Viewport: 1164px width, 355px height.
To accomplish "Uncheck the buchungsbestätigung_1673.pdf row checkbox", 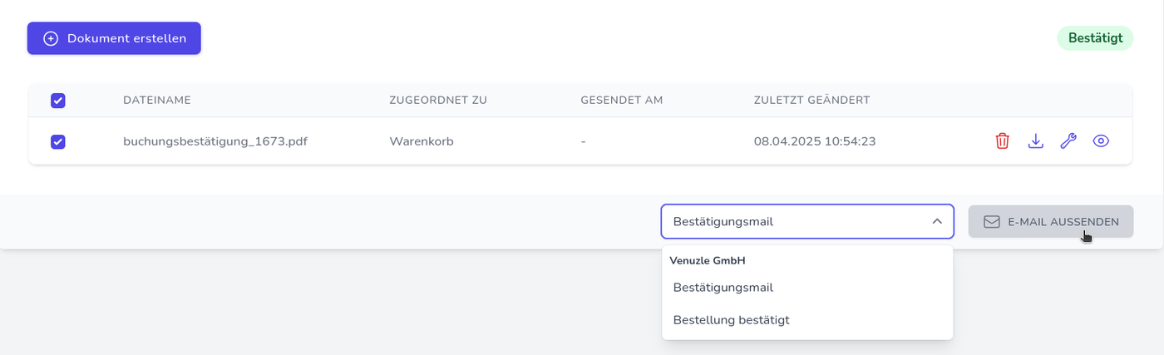I will (x=58, y=142).
